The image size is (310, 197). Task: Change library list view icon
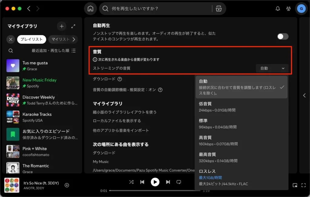point(74,51)
